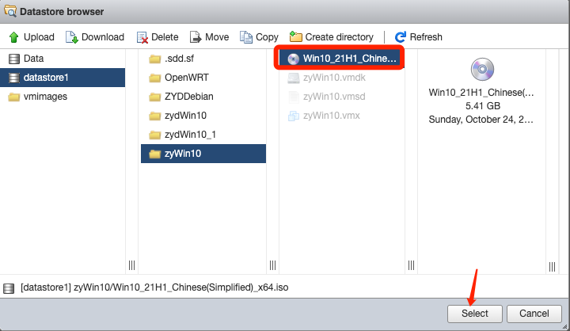Screen dimensions: 570x331
Task: Select datastore1 in the datastore list
Action: [x=63, y=78]
